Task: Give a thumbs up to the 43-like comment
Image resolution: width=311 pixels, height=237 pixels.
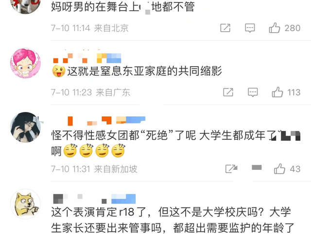Action: coord(280,169)
